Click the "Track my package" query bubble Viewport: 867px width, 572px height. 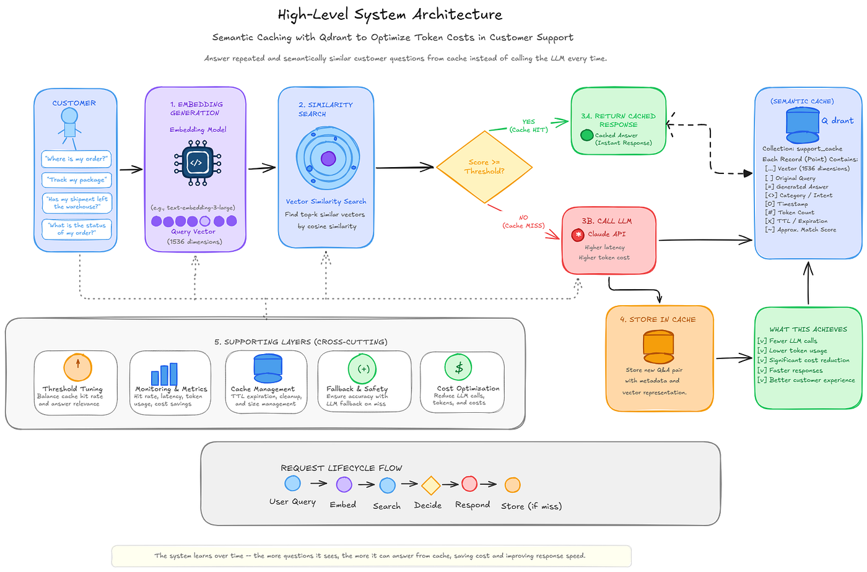coord(77,180)
